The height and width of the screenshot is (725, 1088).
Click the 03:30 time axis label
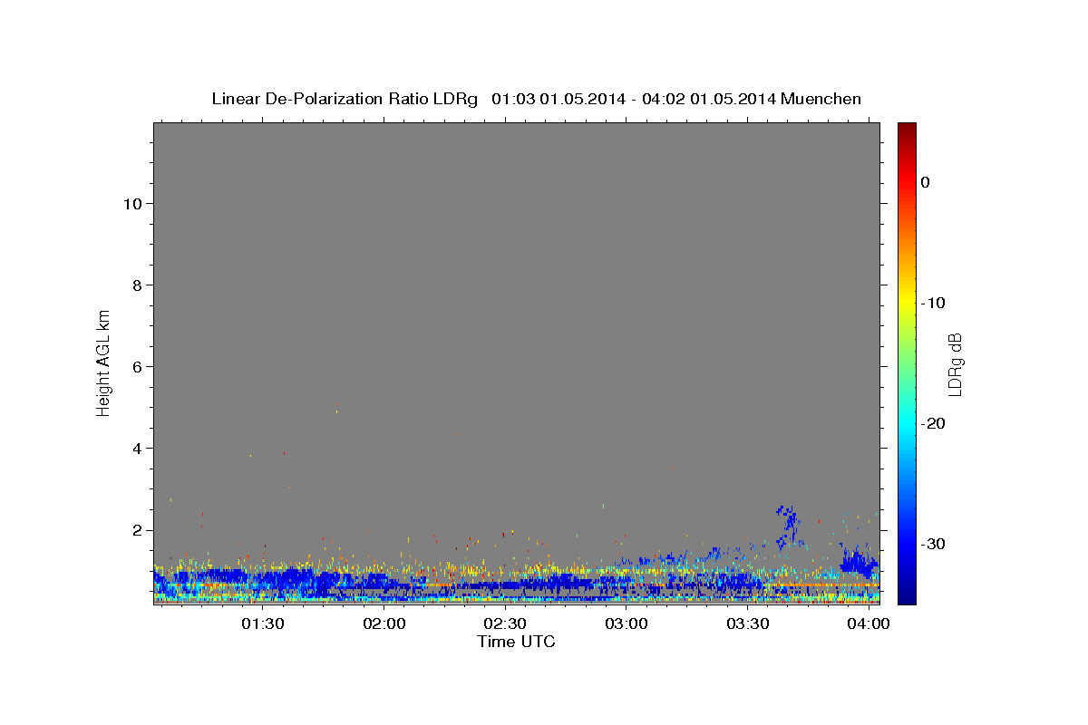point(748,624)
